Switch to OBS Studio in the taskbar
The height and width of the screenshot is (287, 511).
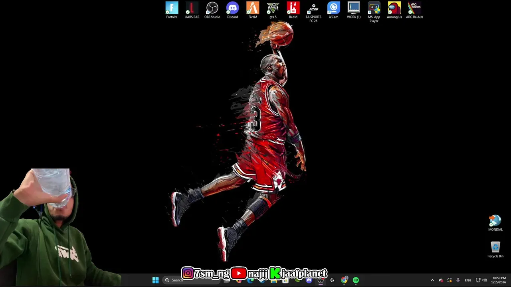(x=321, y=280)
